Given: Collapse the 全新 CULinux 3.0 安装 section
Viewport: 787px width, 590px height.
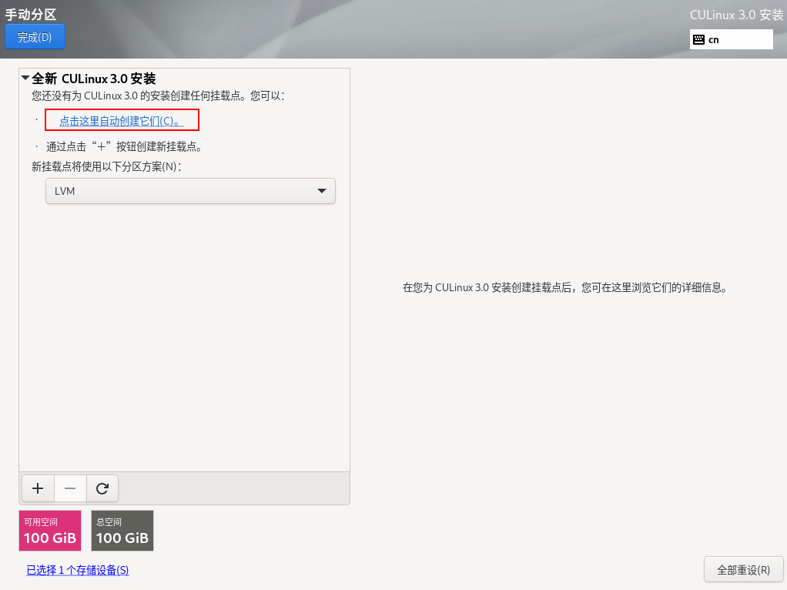Looking at the screenshot, I should [x=25, y=79].
